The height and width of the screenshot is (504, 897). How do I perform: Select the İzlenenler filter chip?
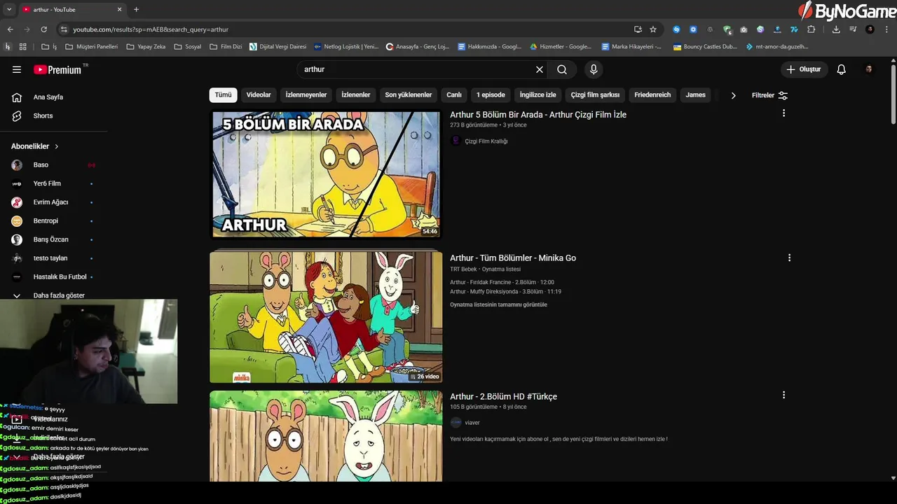click(356, 95)
